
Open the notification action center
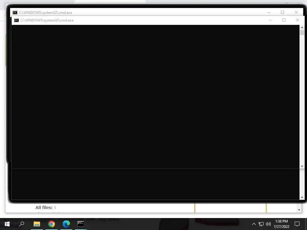point(297,224)
